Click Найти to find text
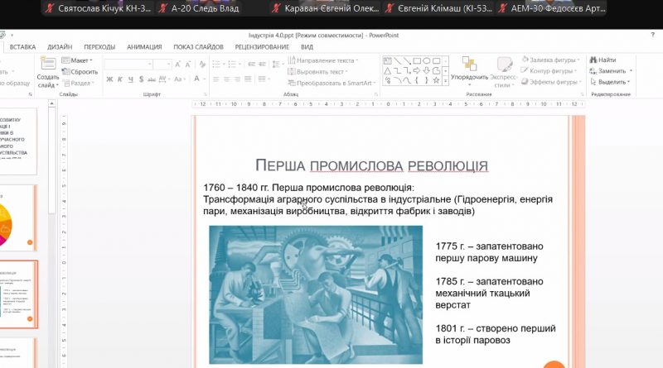663x368 pixels. click(603, 60)
